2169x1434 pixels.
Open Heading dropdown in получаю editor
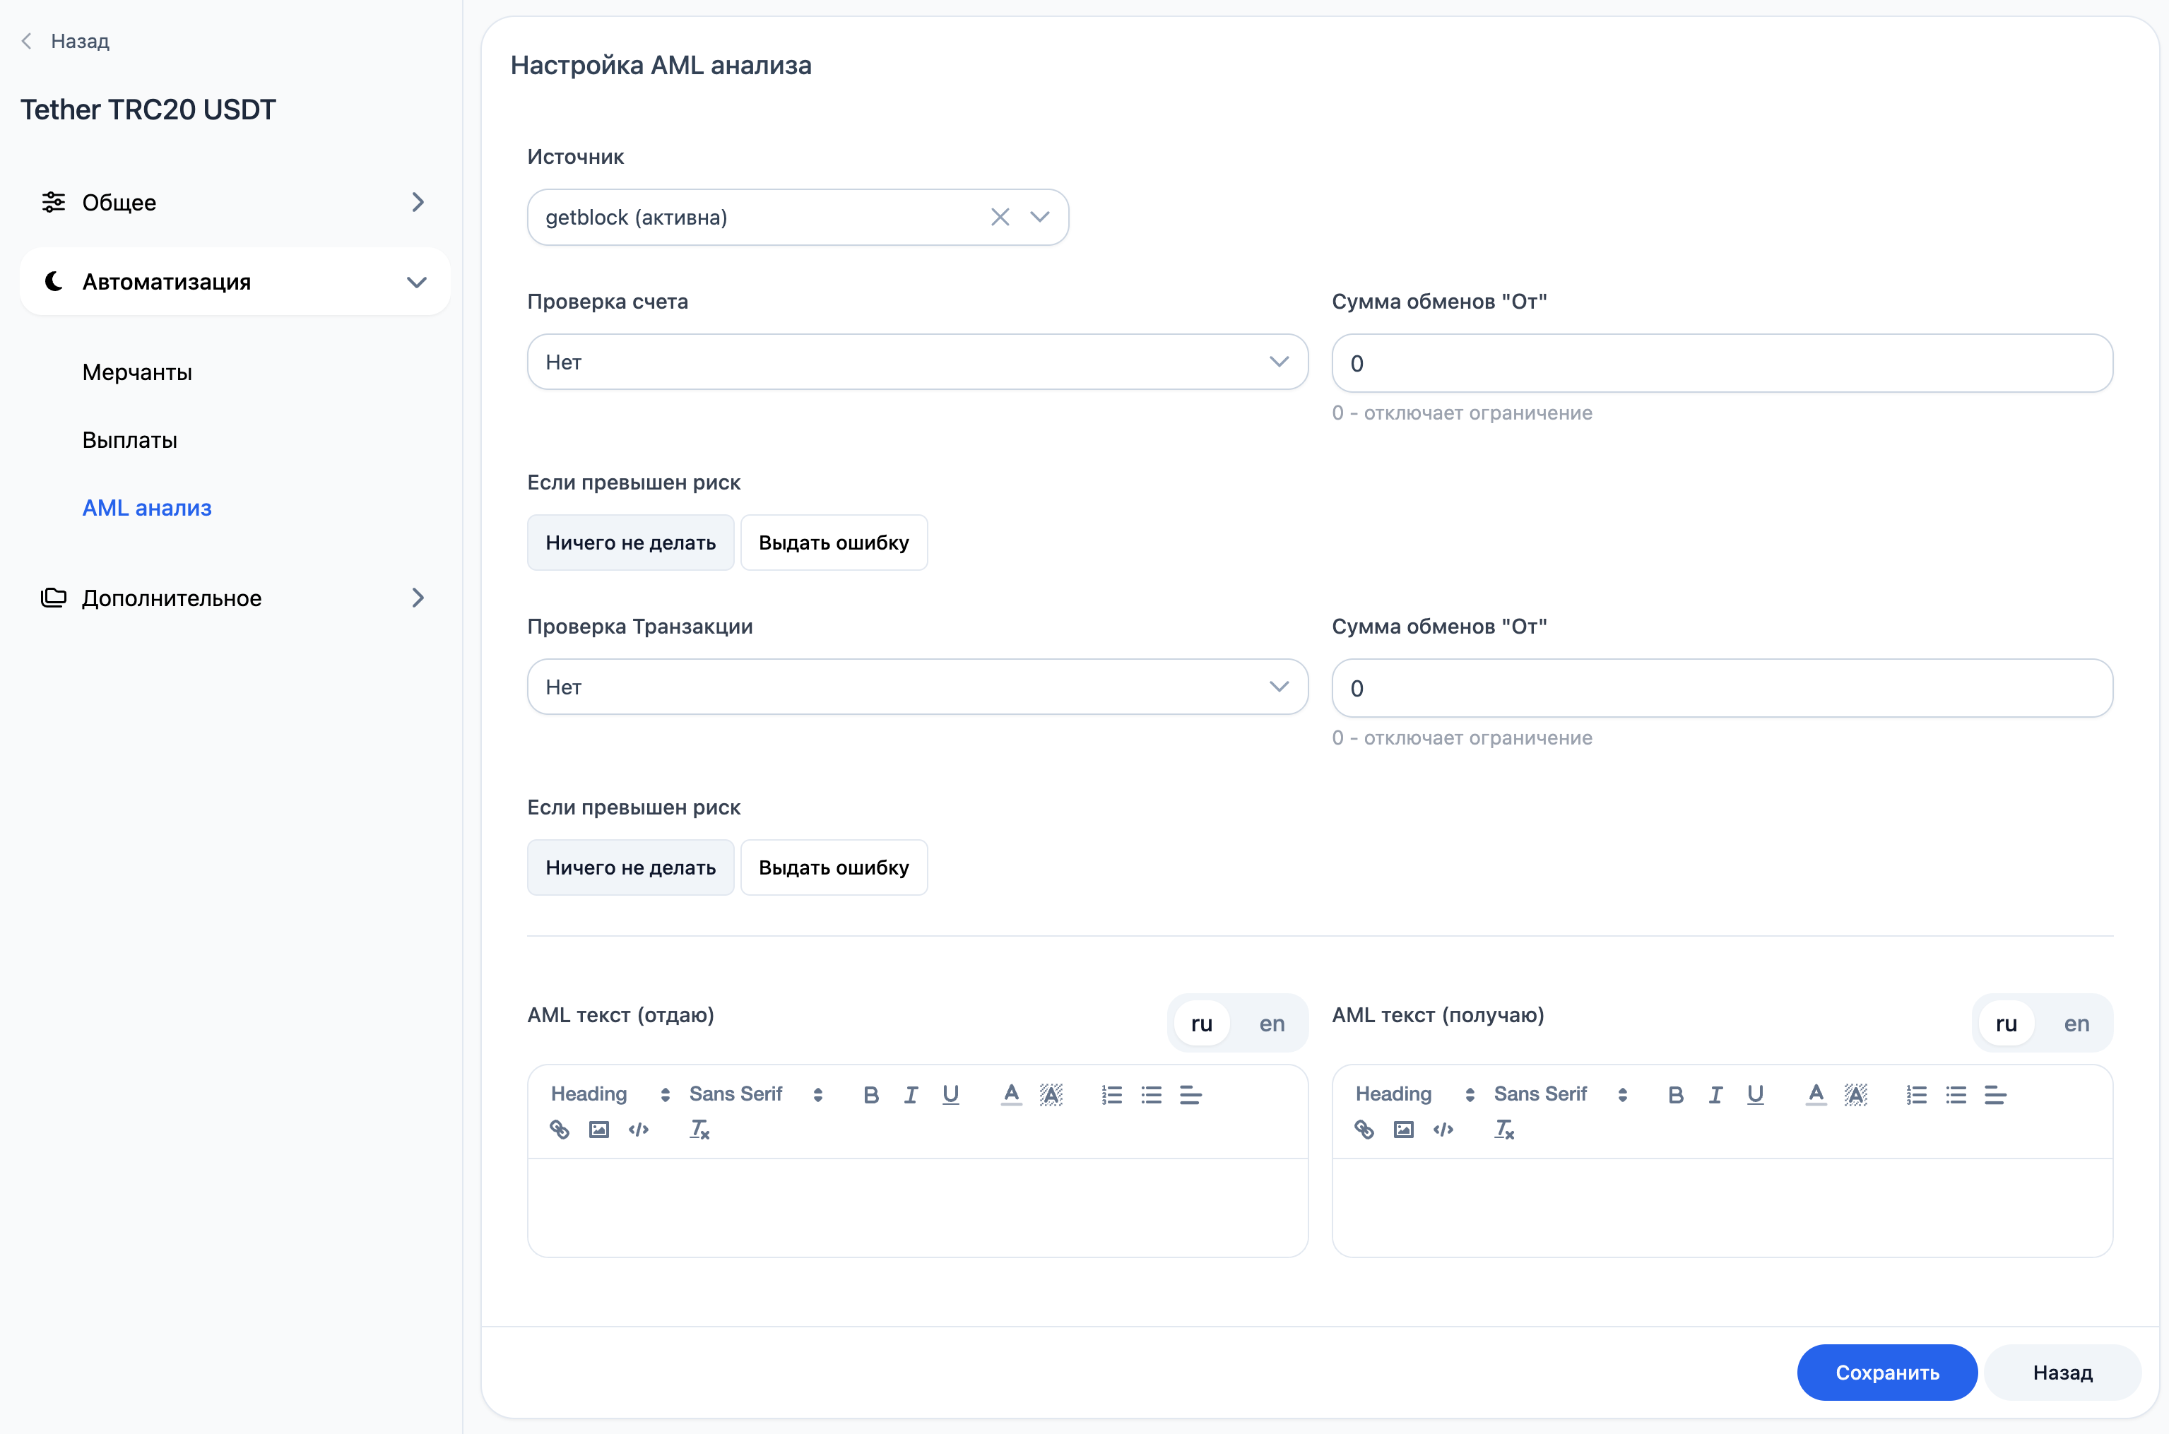click(1414, 1095)
